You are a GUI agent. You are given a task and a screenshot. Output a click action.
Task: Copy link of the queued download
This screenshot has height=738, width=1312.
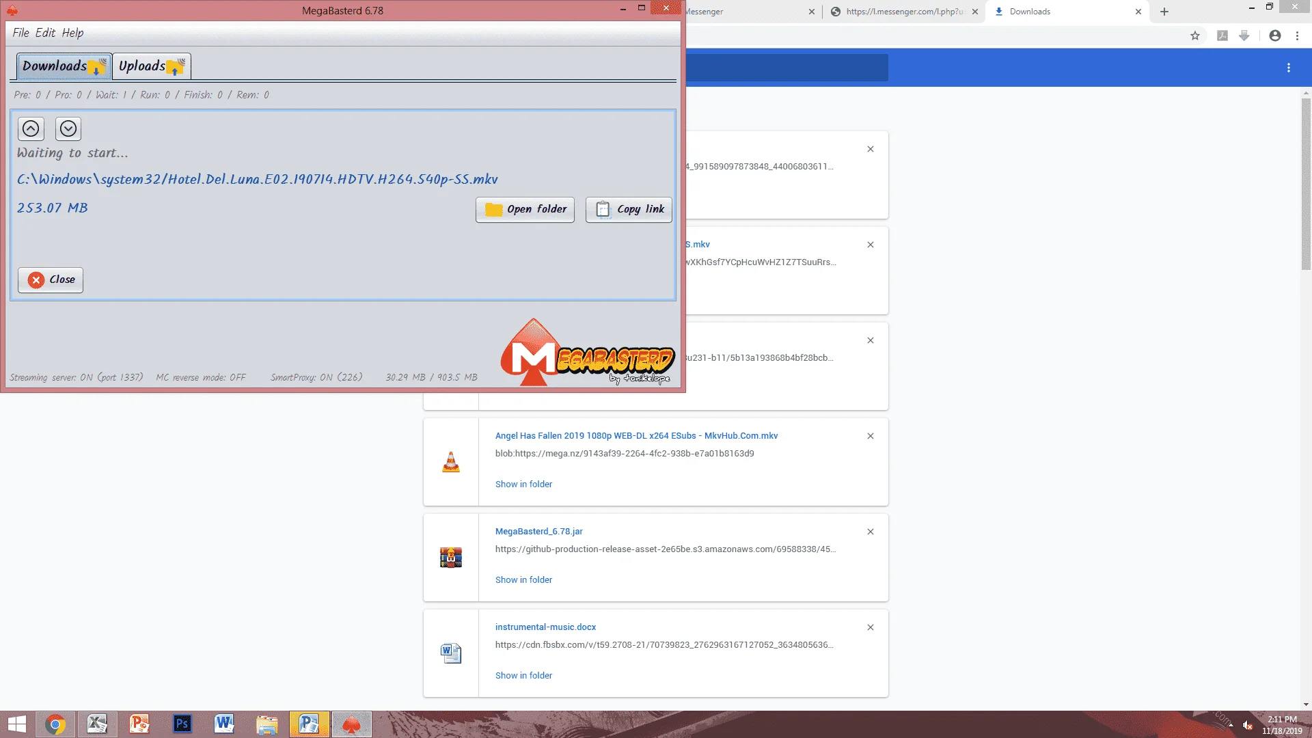tap(629, 209)
